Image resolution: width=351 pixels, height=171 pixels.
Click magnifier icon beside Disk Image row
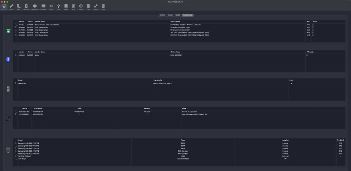(x=16, y=159)
